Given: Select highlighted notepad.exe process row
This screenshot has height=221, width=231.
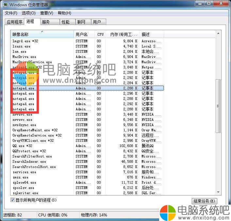Looking at the screenshot, I should pos(87,88).
